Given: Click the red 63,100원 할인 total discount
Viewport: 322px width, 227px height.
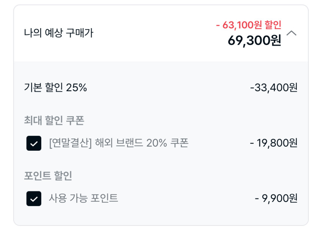Looking at the screenshot, I should tap(249, 25).
